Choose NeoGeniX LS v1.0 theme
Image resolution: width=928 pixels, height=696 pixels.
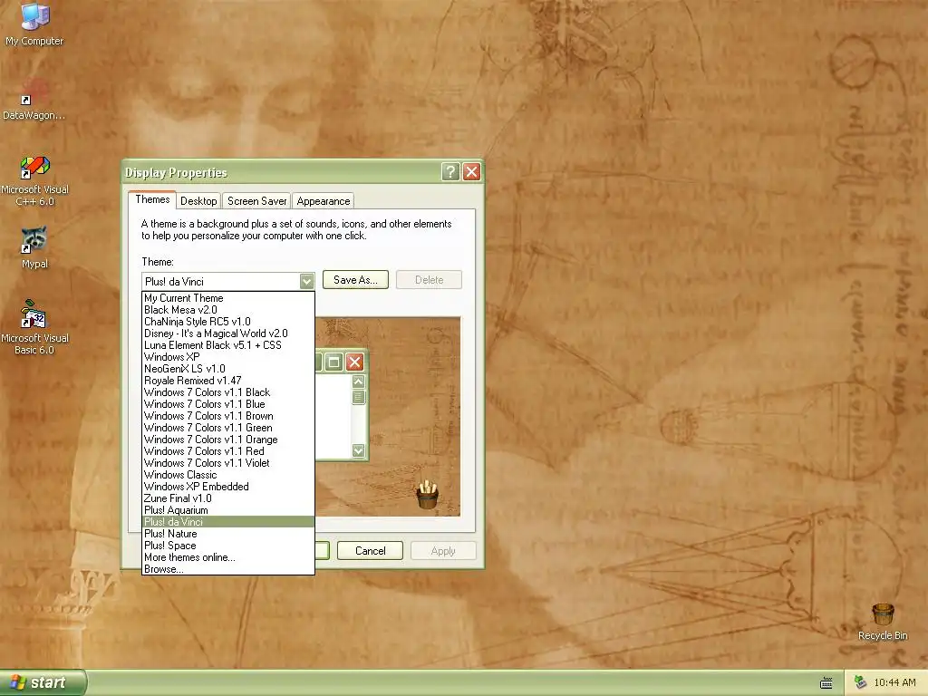point(228,369)
